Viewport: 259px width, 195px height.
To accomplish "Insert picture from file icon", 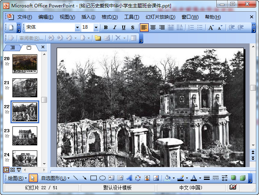I will click(x=156, y=178).
